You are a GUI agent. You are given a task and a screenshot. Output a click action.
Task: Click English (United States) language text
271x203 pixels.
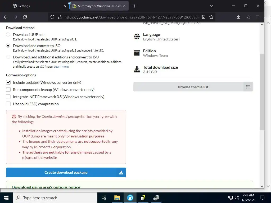(161, 39)
